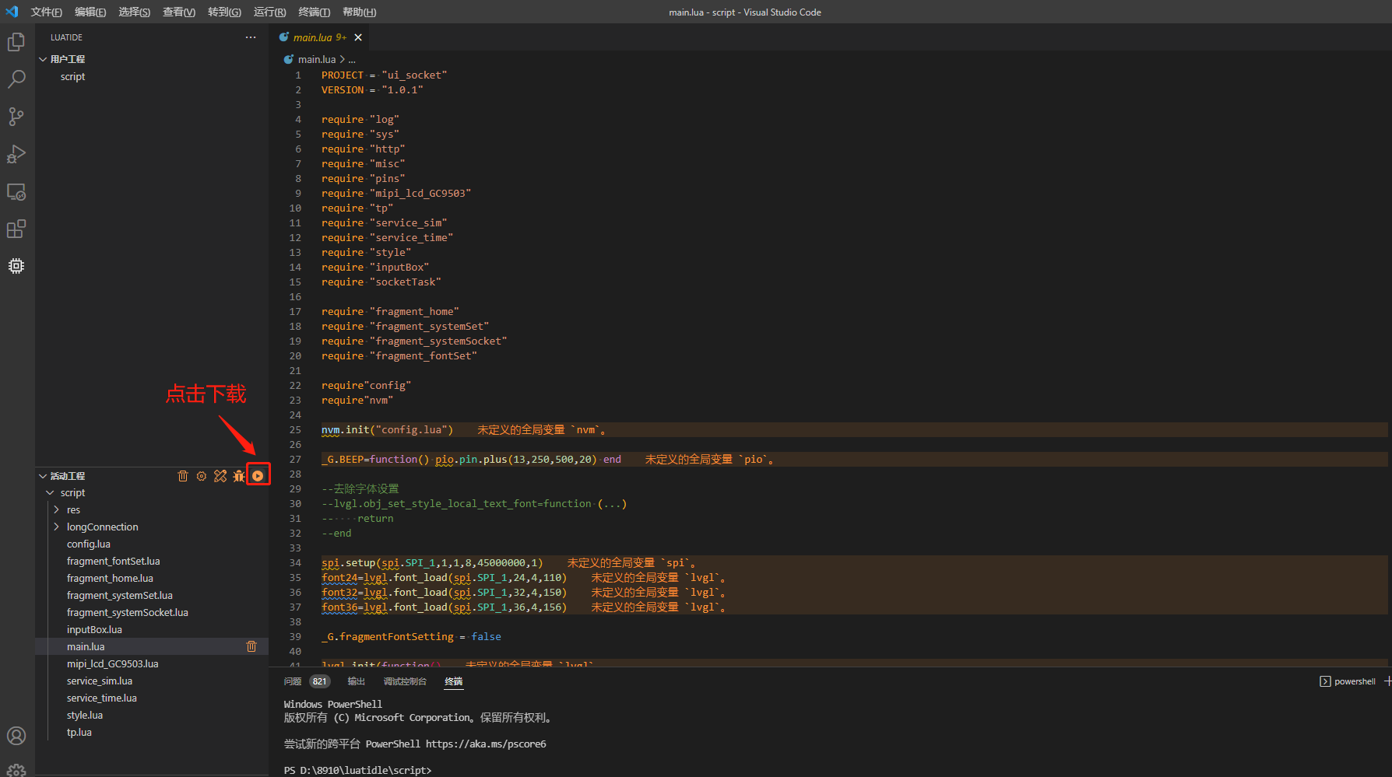Open service_sim.lua file
The width and height of the screenshot is (1392, 777).
pyautogui.click(x=100, y=681)
